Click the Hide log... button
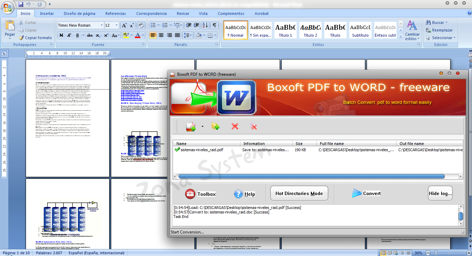This screenshot has width=472, height=256. pos(440,193)
